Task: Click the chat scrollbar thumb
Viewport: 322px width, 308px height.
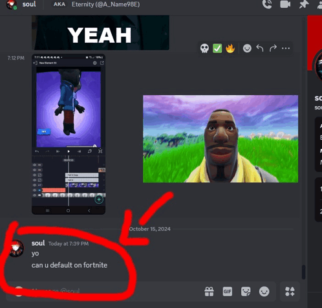Action: [x=303, y=272]
